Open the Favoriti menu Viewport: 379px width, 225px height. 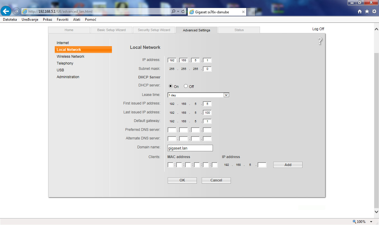pos(62,20)
